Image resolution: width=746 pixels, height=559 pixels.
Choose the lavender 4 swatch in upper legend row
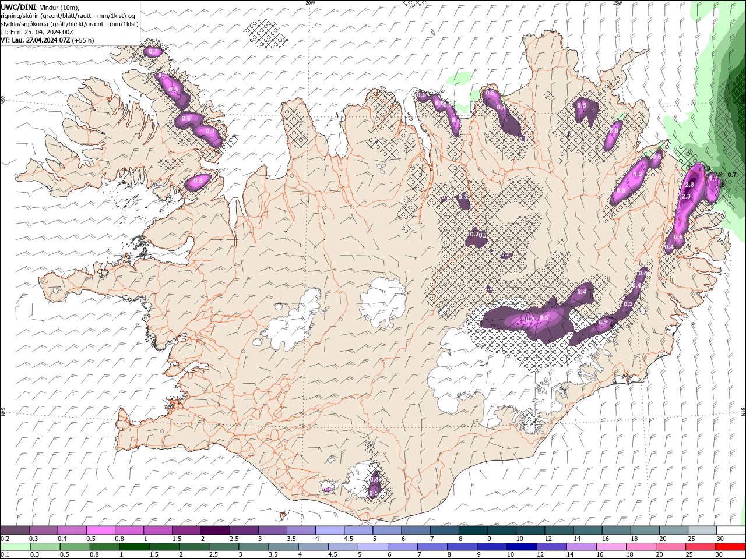click(329, 530)
